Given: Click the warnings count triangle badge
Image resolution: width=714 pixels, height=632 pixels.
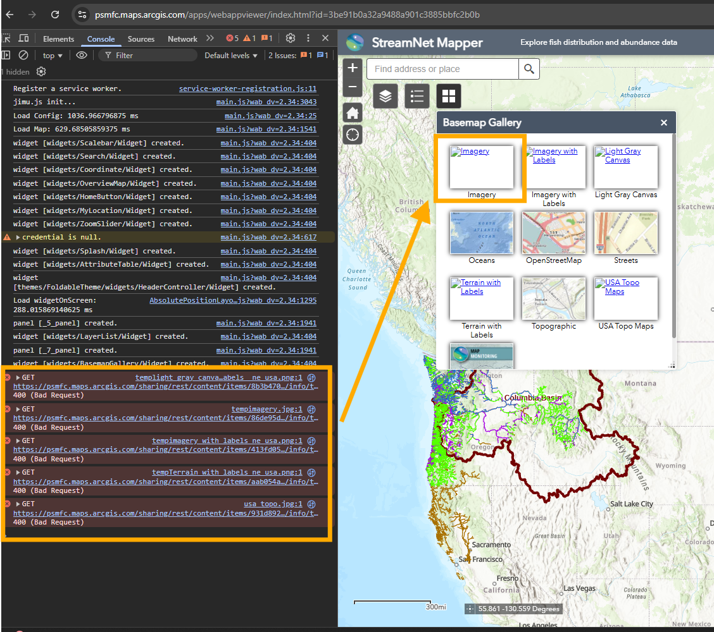Looking at the screenshot, I should pos(249,38).
